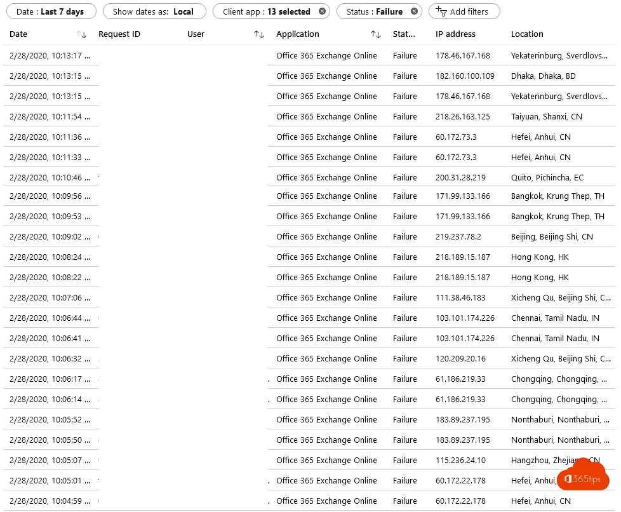Click Office 365 Exchange Online in 10:10:46 row
The height and width of the screenshot is (512, 621).
coord(327,177)
